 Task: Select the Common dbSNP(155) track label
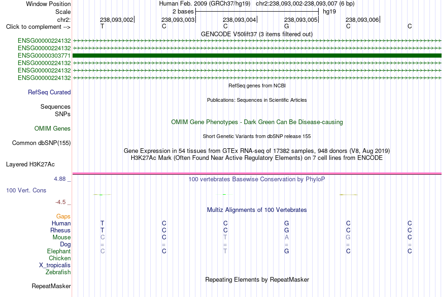click(41, 143)
